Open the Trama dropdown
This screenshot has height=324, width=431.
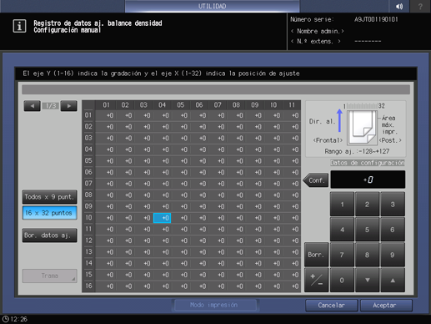pyautogui.click(x=49, y=276)
